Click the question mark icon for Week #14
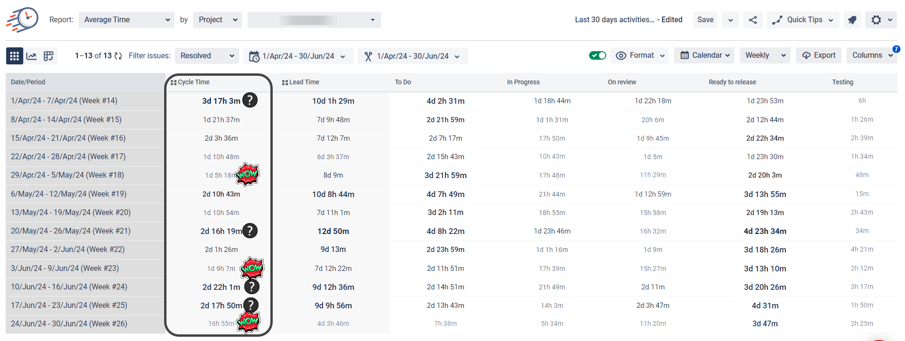Screen dimensions: 905x341 click(x=250, y=100)
